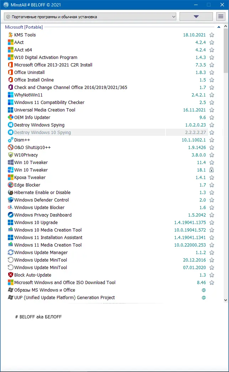Click the scrollbar down arrow
The image size is (229, 372).
tap(226, 300)
